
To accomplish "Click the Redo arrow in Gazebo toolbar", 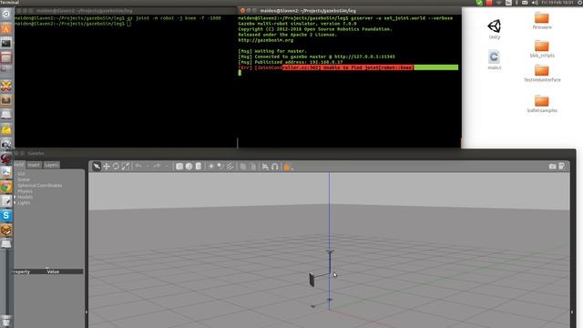I will pyautogui.click(x=157, y=166).
